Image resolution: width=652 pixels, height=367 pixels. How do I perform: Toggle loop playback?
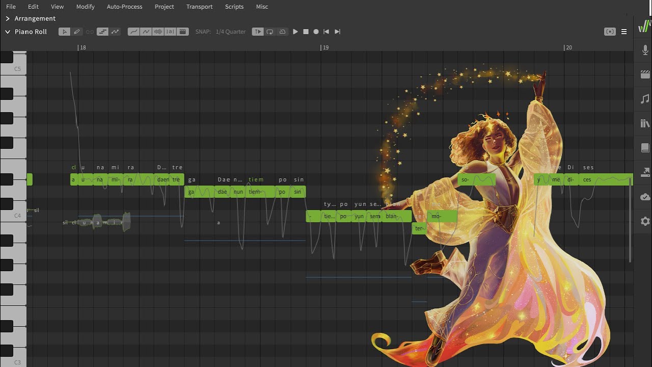(270, 32)
